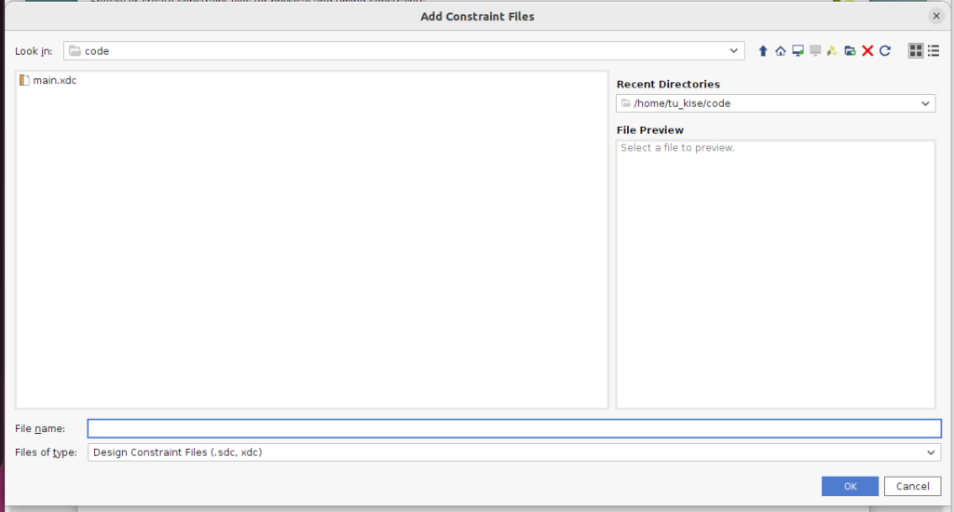Create a new folder
Viewport: 954px width, 512px height.
[850, 51]
